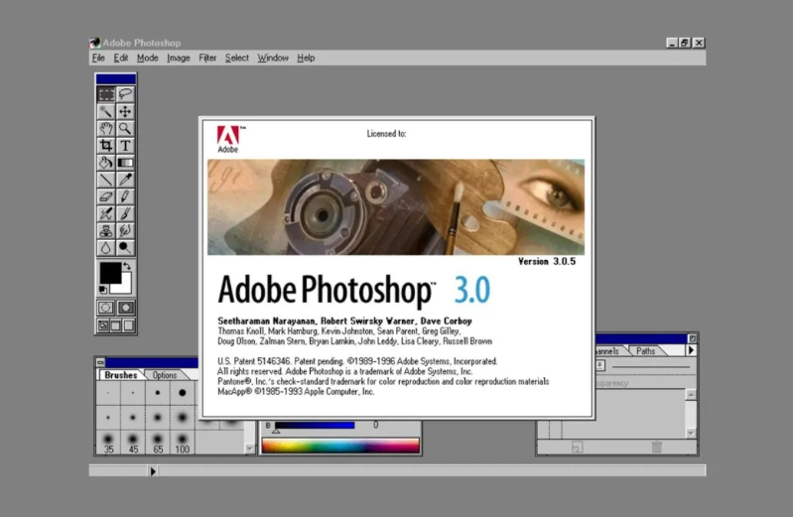
Task: Click the new layer icon in Layers palette
Action: click(x=577, y=447)
